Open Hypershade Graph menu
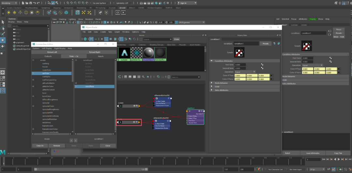 117,32
